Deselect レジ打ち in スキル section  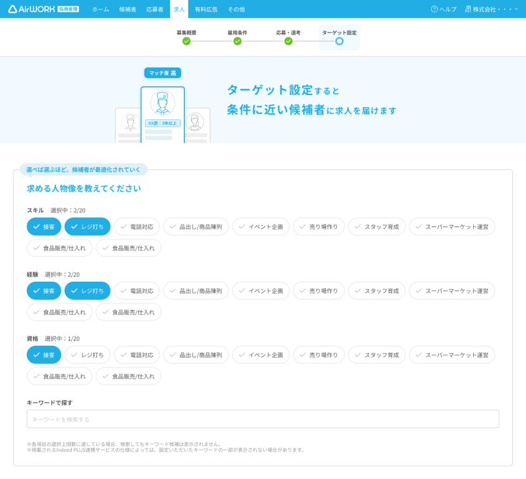(87, 226)
